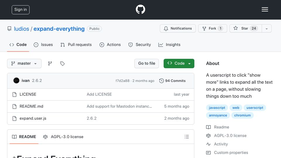Star the repository

tap(246, 28)
